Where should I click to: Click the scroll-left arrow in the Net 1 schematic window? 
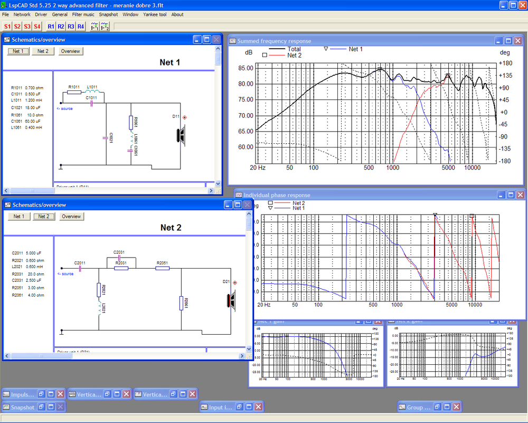click(6, 190)
